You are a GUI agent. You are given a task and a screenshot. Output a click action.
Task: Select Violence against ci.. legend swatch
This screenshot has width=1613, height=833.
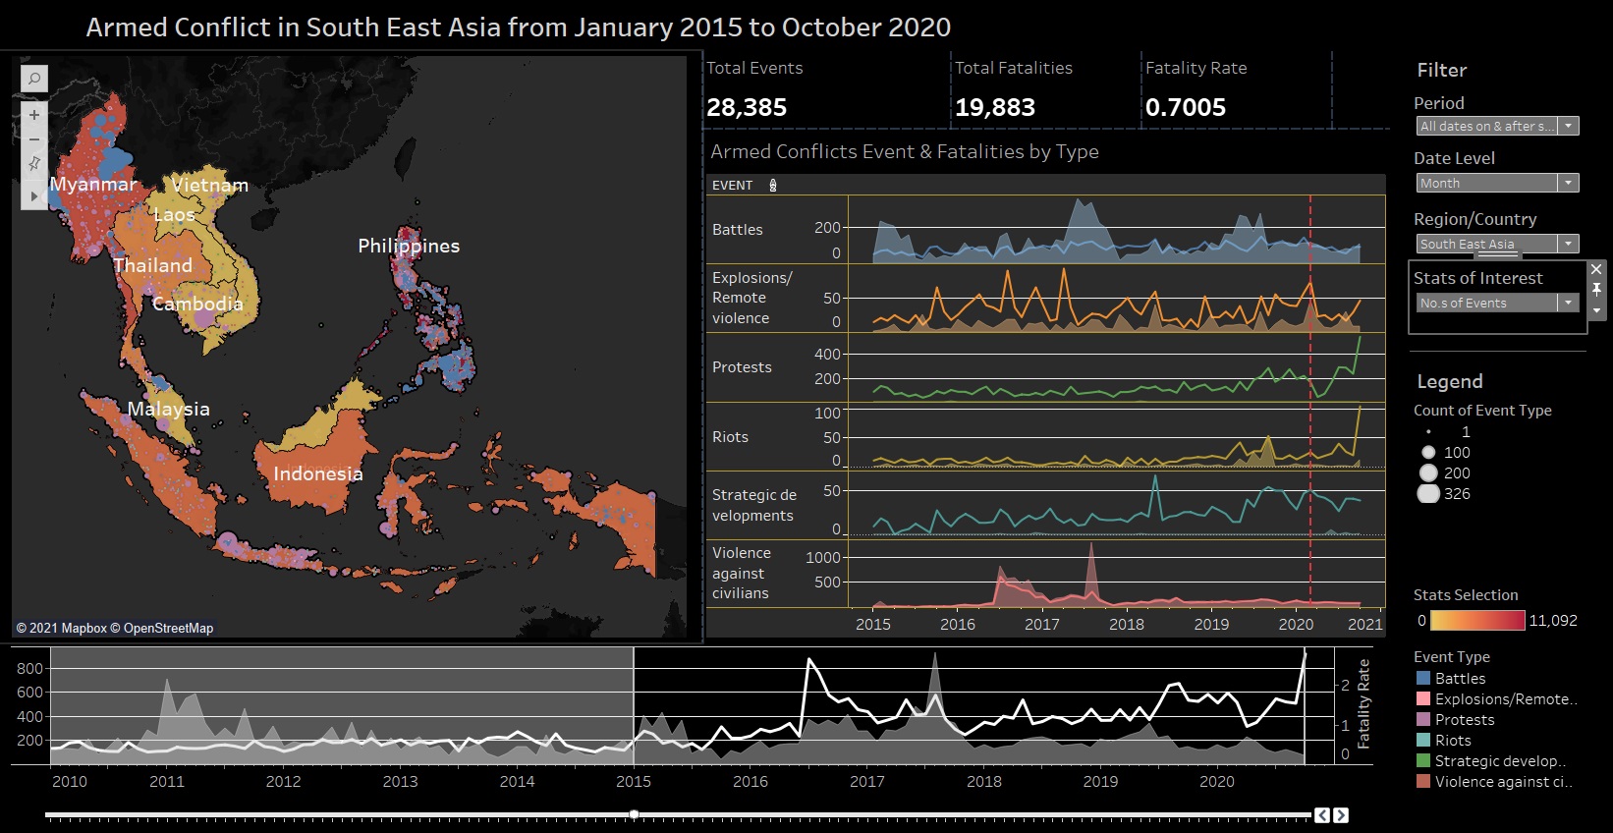coord(1422,781)
